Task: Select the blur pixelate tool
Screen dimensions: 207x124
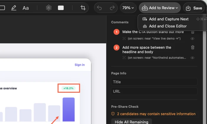Action: [49, 8]
